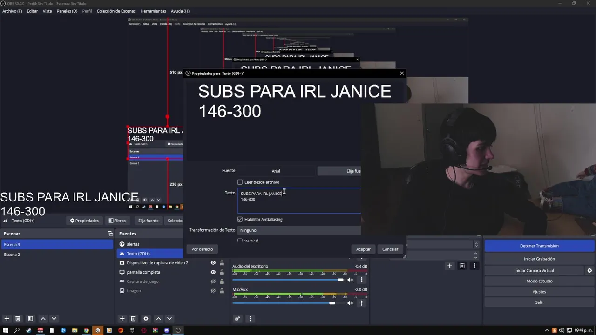Unlock pantalla completa source
This screenshot has width=596, height=335.
pos(222,272)
